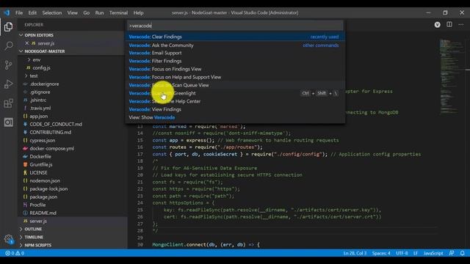
Task: Run Veracode: Focus on Help and Support View
Action: [x=235, y=77]
